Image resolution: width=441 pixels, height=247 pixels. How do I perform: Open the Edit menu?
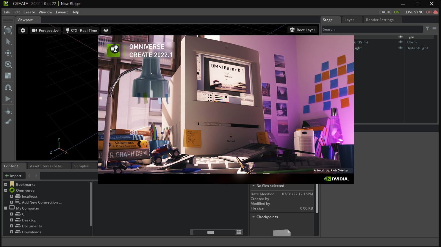tap(17, 12)
